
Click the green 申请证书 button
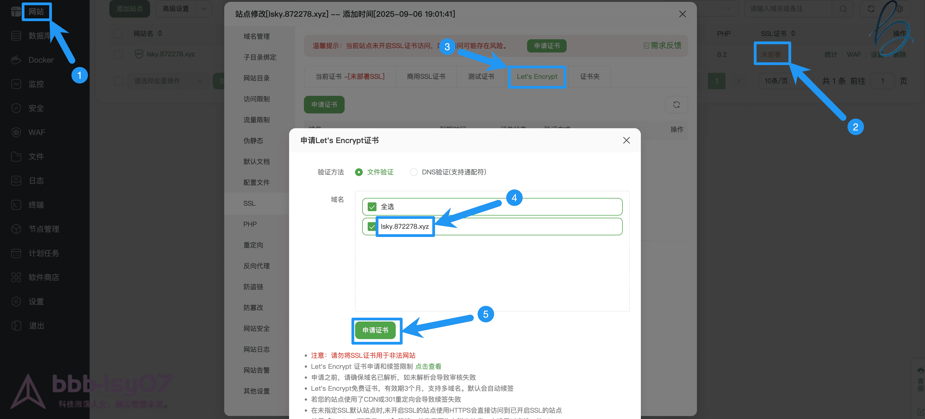[376, 330]
